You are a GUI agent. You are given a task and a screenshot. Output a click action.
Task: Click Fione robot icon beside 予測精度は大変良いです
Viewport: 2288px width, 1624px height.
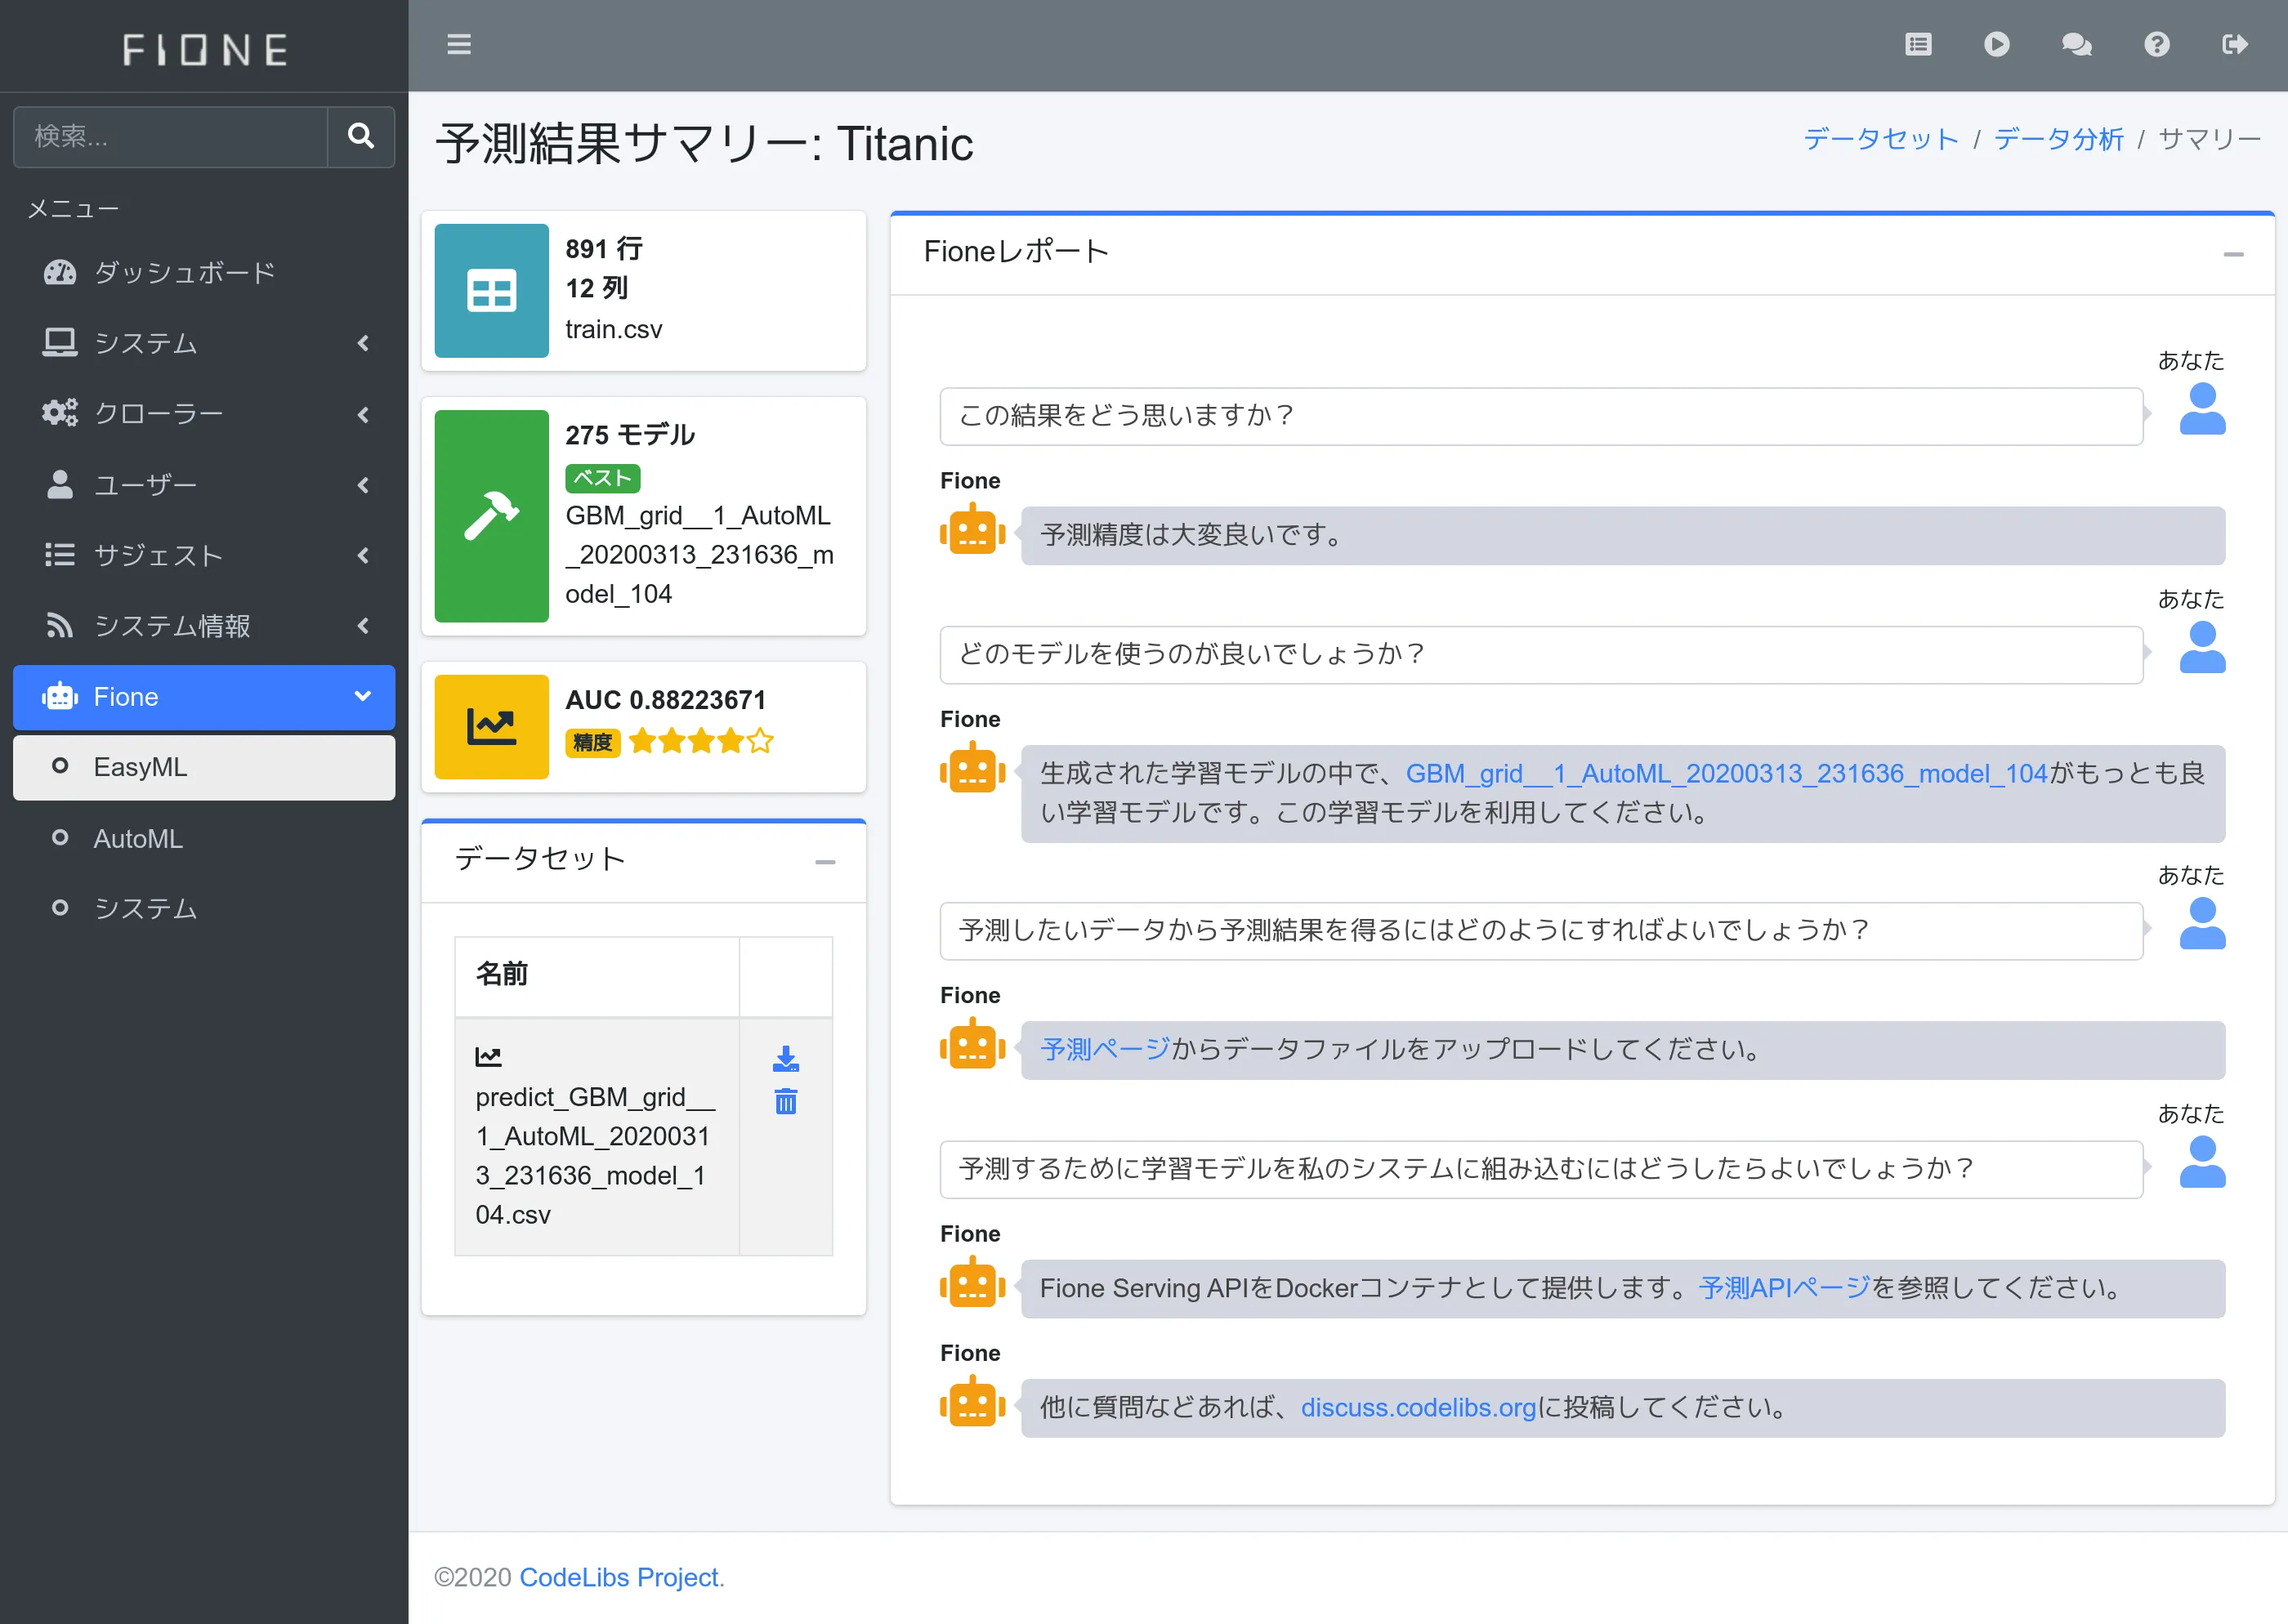(x=972, y=529)
